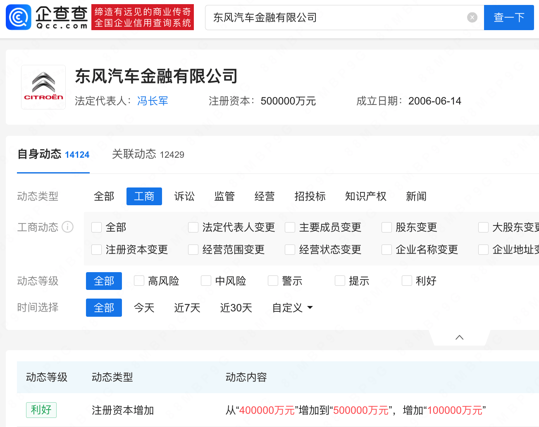
Task: Check the 企业地址变更 checkbox
Action: [x=483, y=249]
